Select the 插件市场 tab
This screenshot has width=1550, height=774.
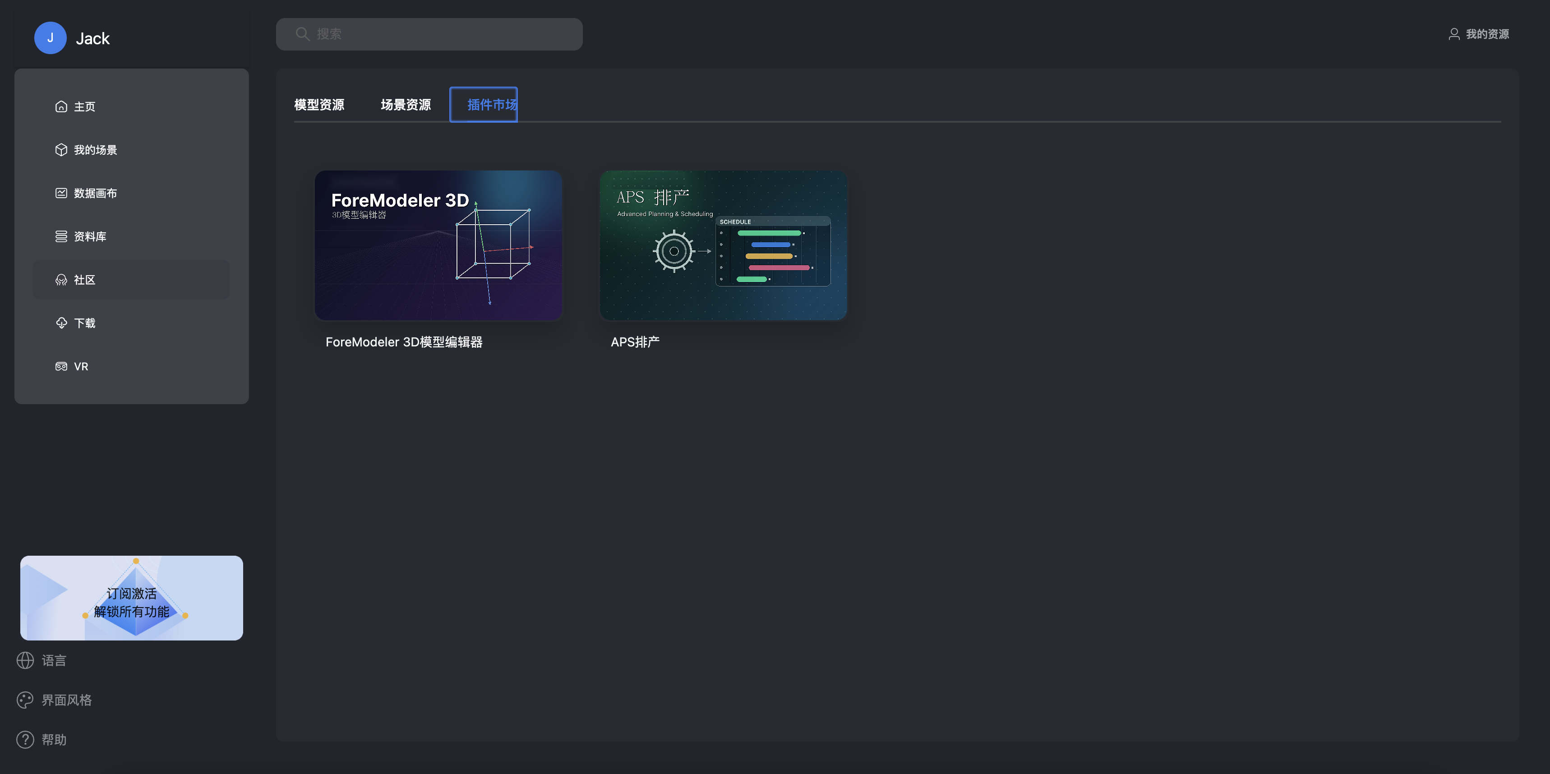coord(484,105)
